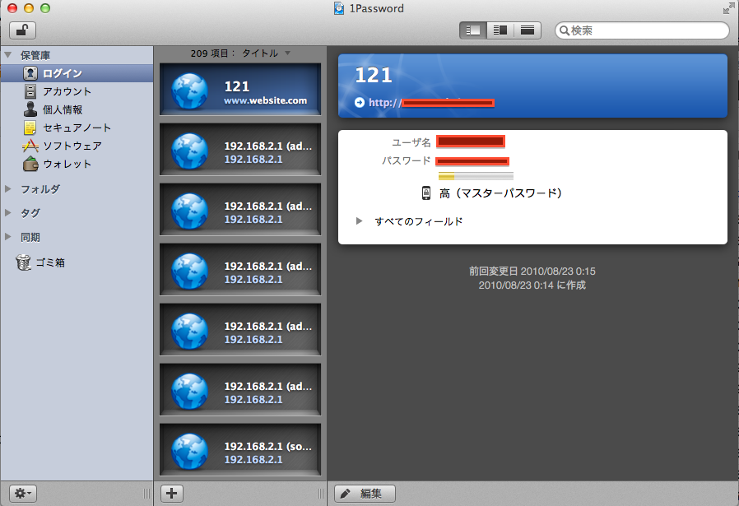This screenshot has width=739, height=506.
Task: Collapse the 保管庫 section triangle
Action: click(8, 55)
